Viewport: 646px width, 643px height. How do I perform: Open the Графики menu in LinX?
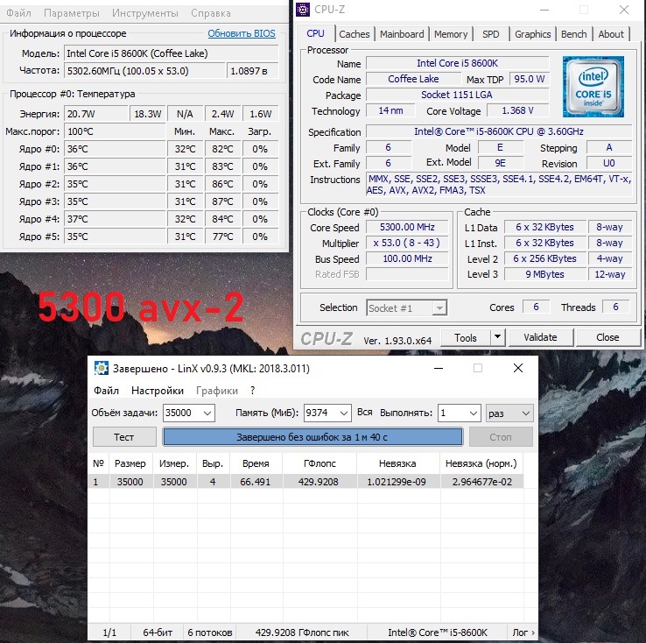point(217,391)
